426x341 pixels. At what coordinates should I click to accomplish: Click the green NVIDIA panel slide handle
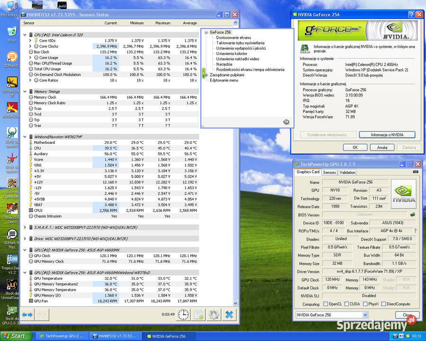(x=204, y=73)
